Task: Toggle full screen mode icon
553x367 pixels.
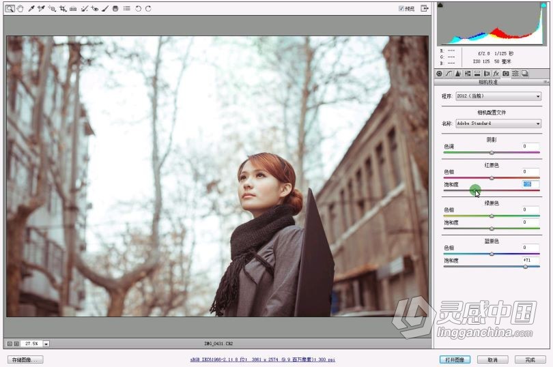Action: [425, 8]
